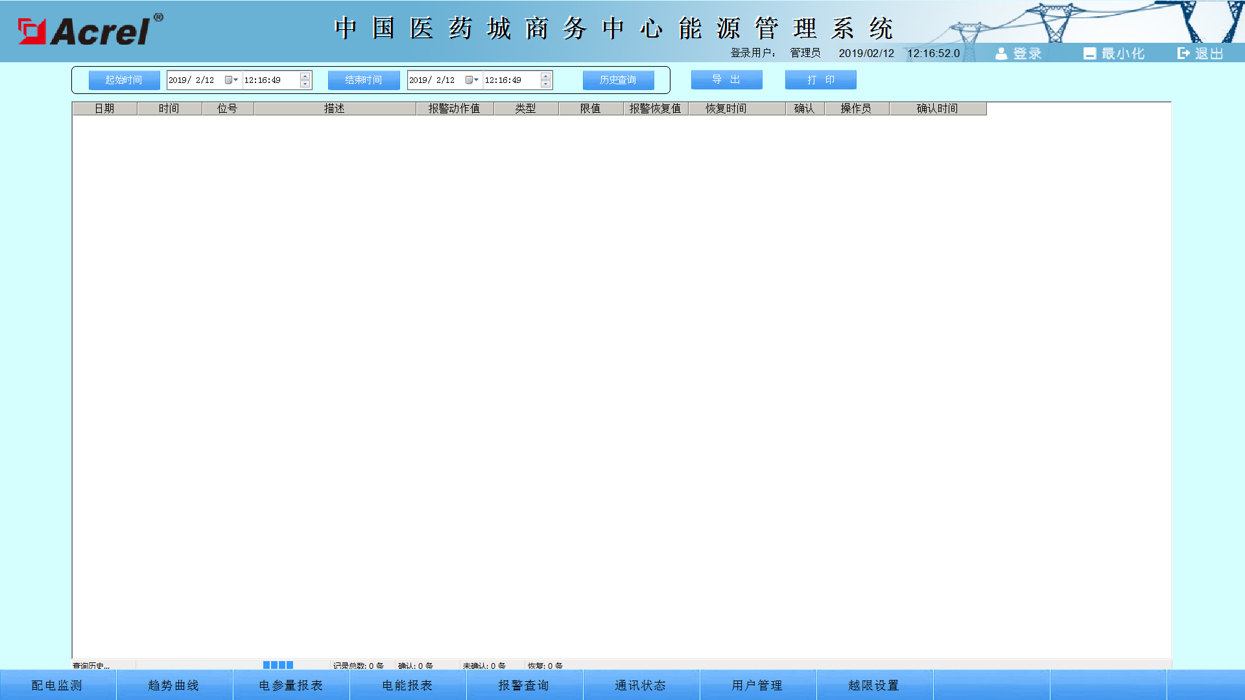
Task: Click the 打印 print button
Action: [820, 80]
